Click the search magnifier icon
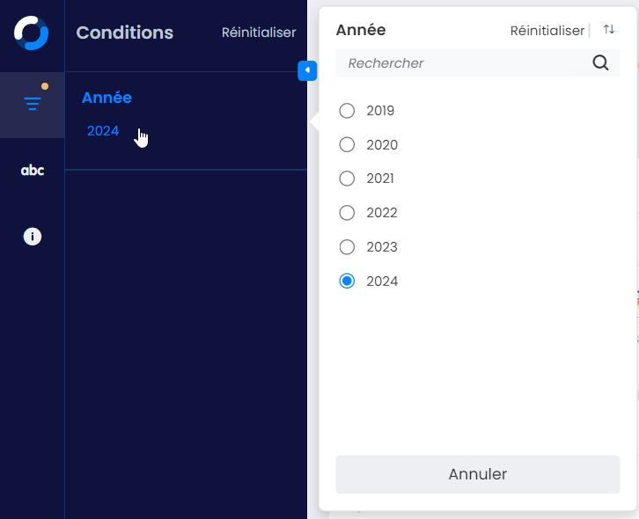 (x=601, y=62)
